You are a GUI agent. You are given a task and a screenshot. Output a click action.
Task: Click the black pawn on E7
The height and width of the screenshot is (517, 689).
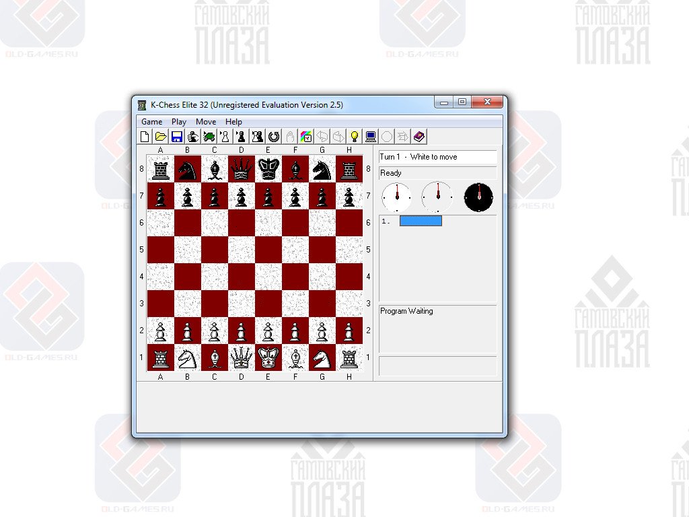tap(268, 196)
